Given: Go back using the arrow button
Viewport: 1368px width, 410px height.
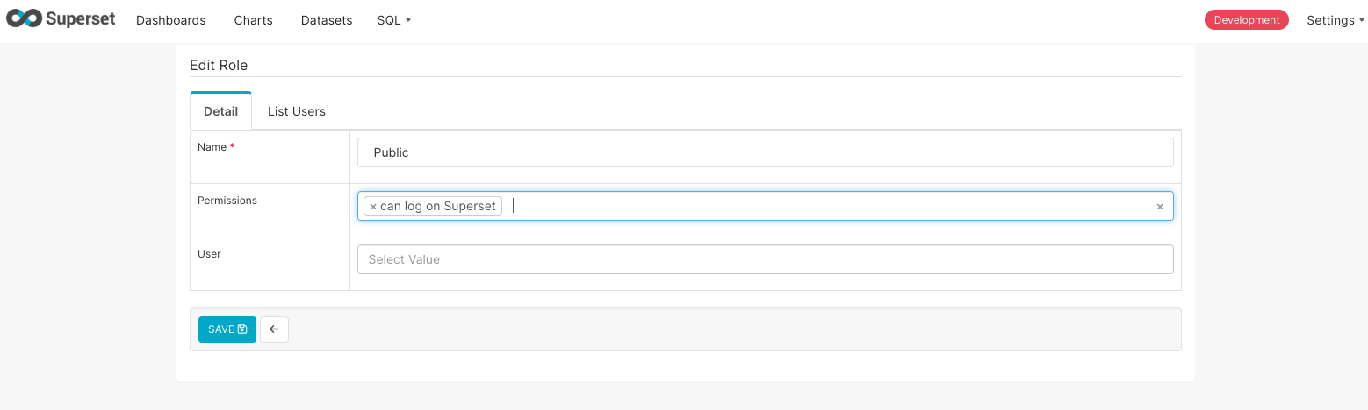Looking at the screenshot, I should pos(274,329).
